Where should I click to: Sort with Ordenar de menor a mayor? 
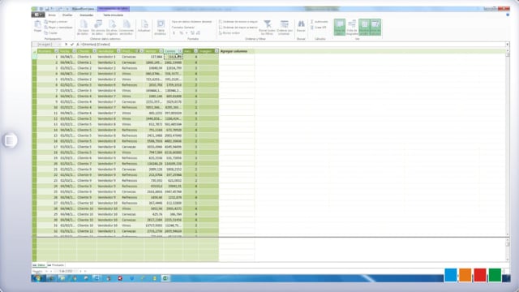click(238, 22)
